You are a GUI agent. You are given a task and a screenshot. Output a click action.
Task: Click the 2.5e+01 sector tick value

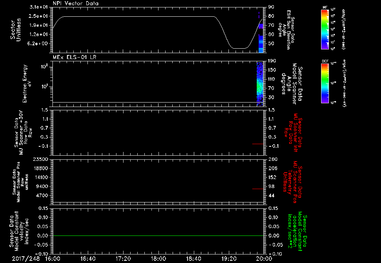(x=39, y=16)
